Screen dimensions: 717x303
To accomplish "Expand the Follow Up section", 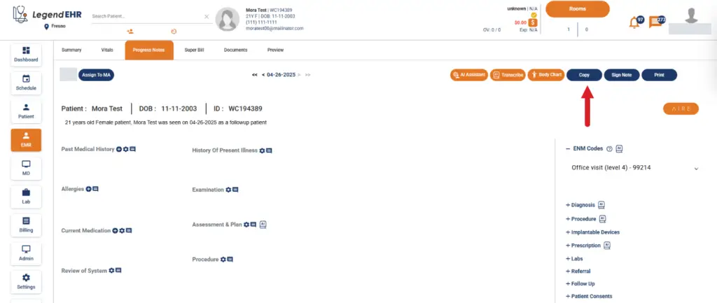I will [x=580, y=284].
